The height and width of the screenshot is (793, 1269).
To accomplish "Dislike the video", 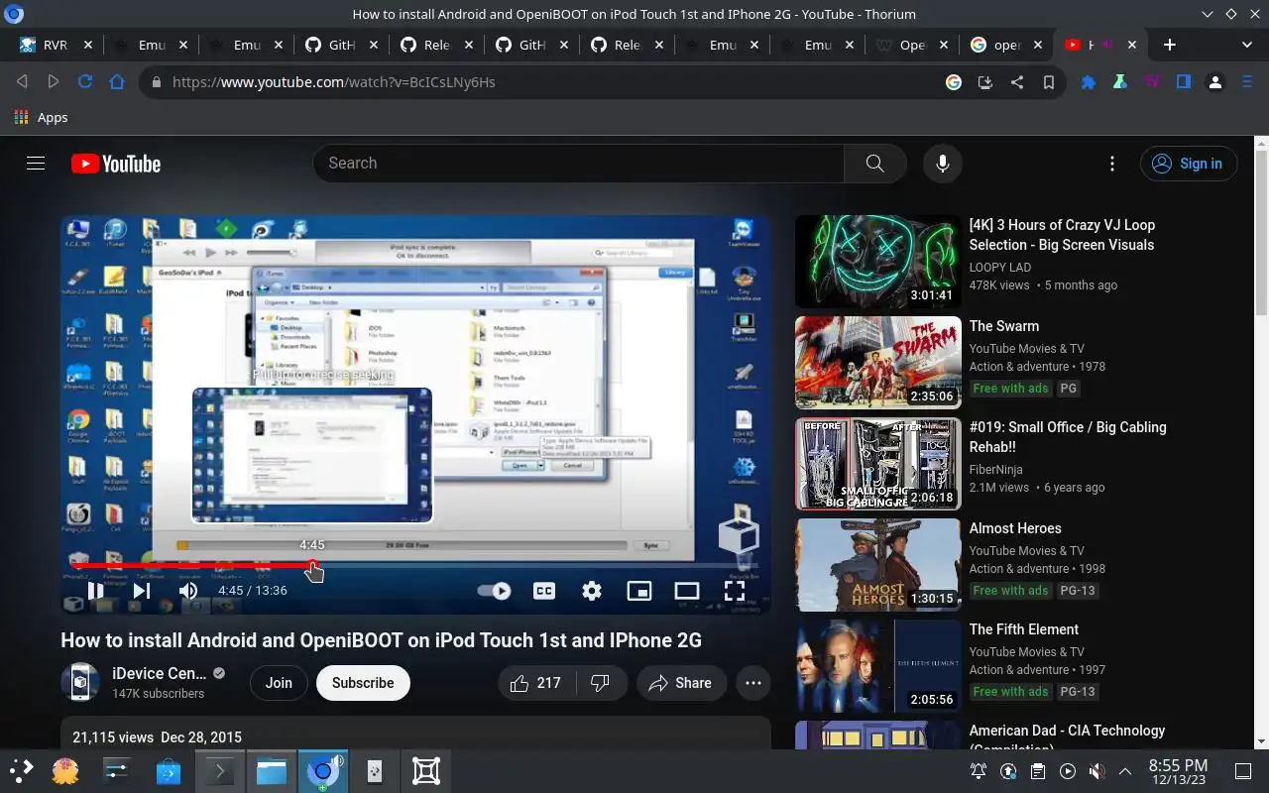I will pyautogui.click(x=600, y=683).
